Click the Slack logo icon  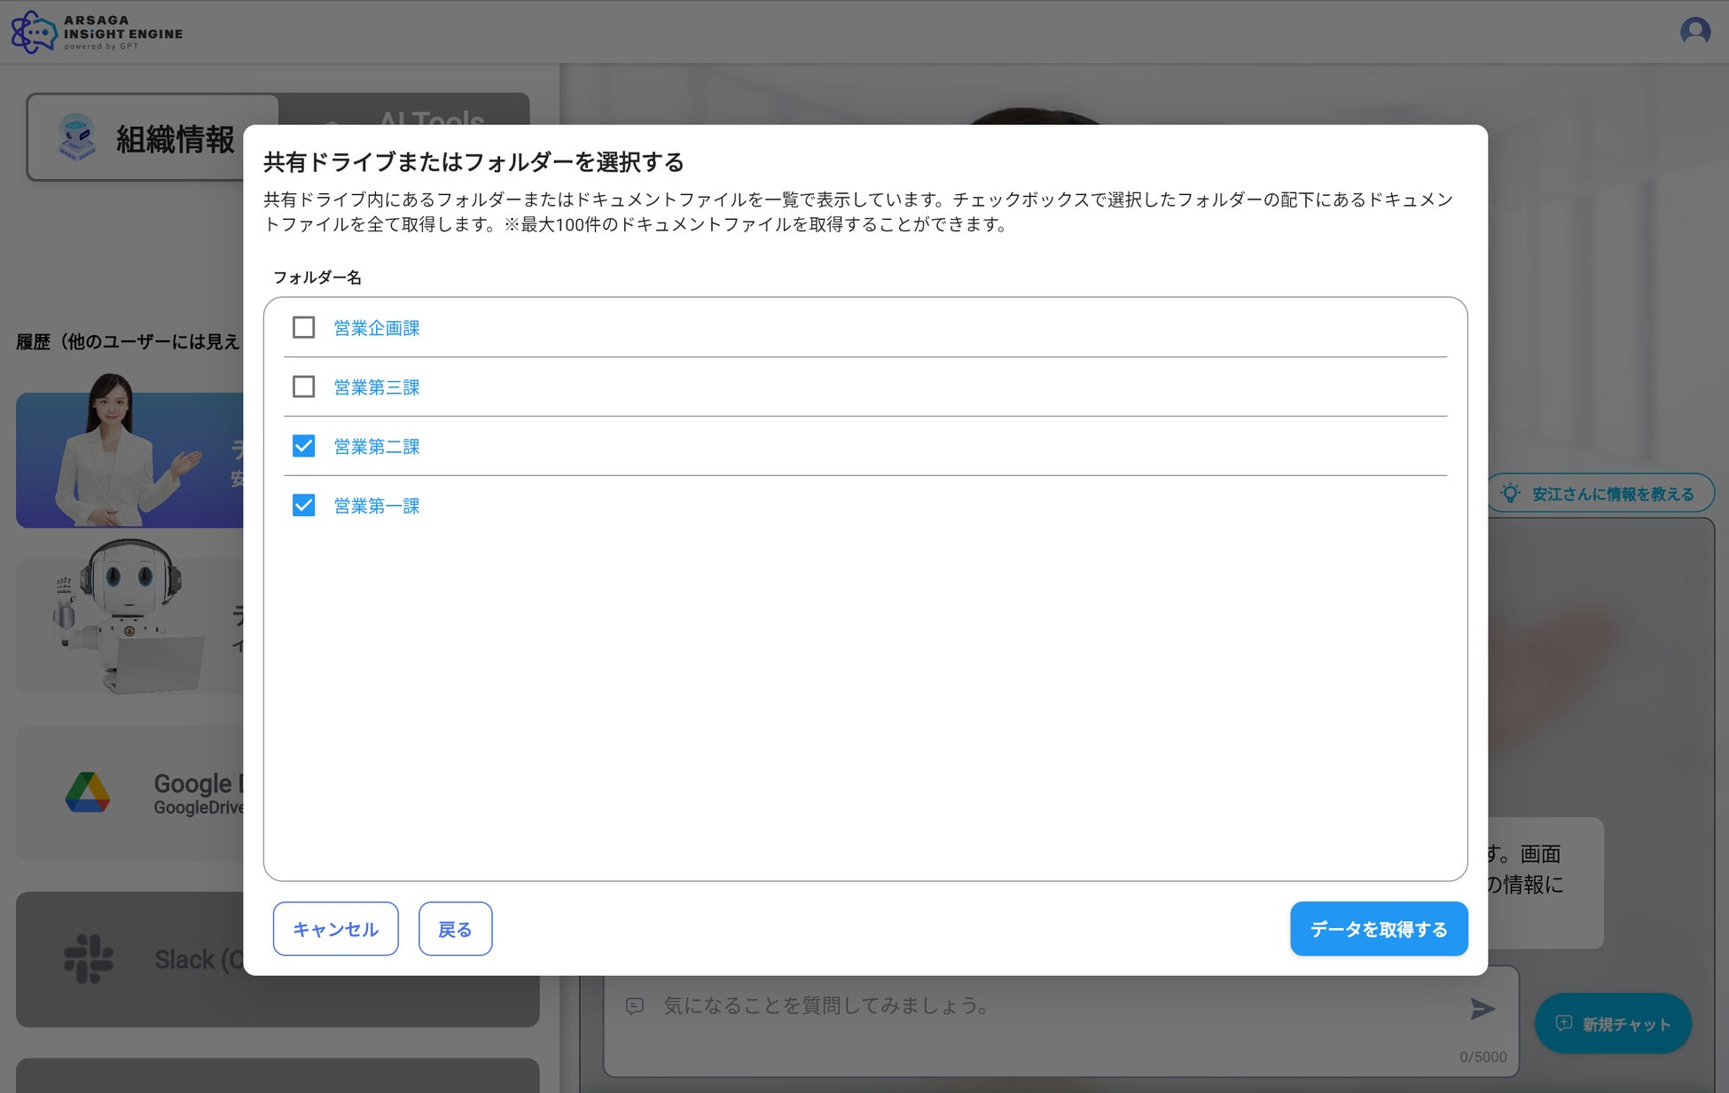coord(89,959)
